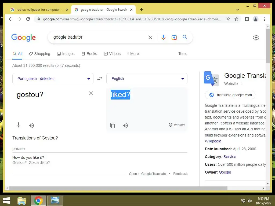
Task: Click the translated text liked?
Action: [x=120, y=95]
